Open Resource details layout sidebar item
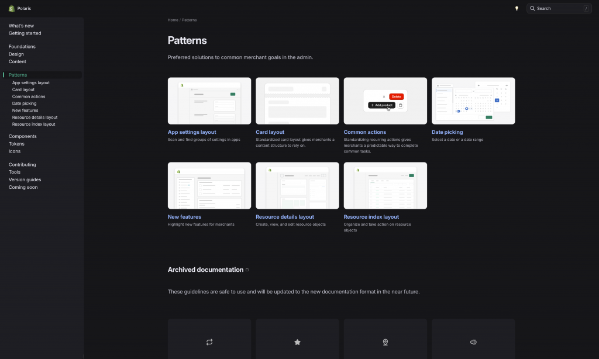 click(35, 118)
